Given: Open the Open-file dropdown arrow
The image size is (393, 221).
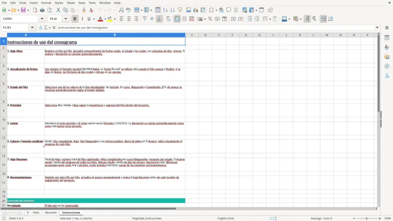Looking at the screenshot, I should pyautogui.click(x=18, y=10).
